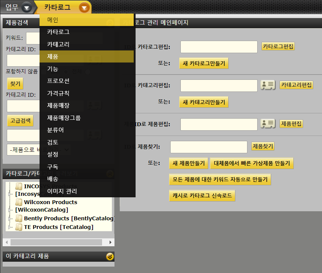Click 캐시로 카타로그 신속로드 button
This screenshot has width=322, height=273.
pos(202,196)
